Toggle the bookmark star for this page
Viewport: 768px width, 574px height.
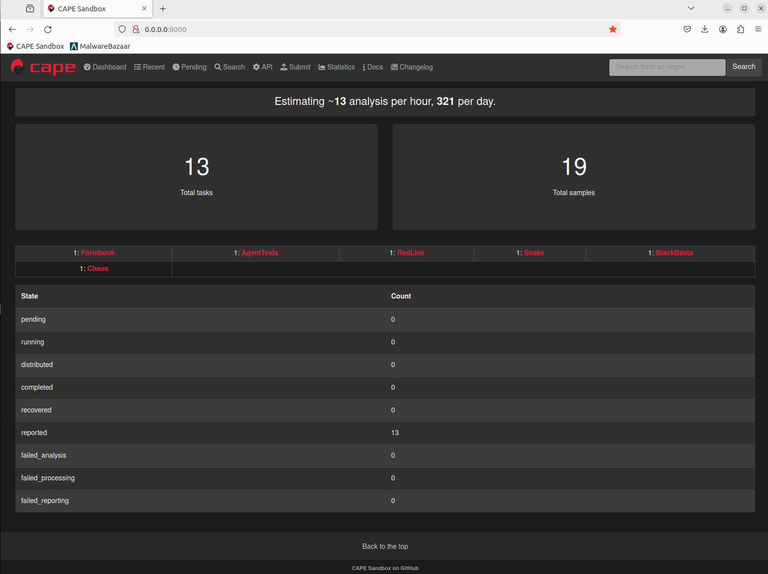click(x=612, y=29)
